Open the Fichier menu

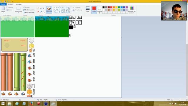[3, 4]
